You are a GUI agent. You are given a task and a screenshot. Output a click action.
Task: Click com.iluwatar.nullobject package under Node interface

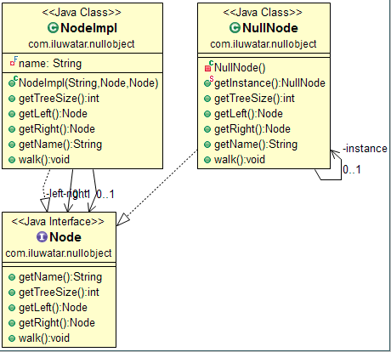59,253
